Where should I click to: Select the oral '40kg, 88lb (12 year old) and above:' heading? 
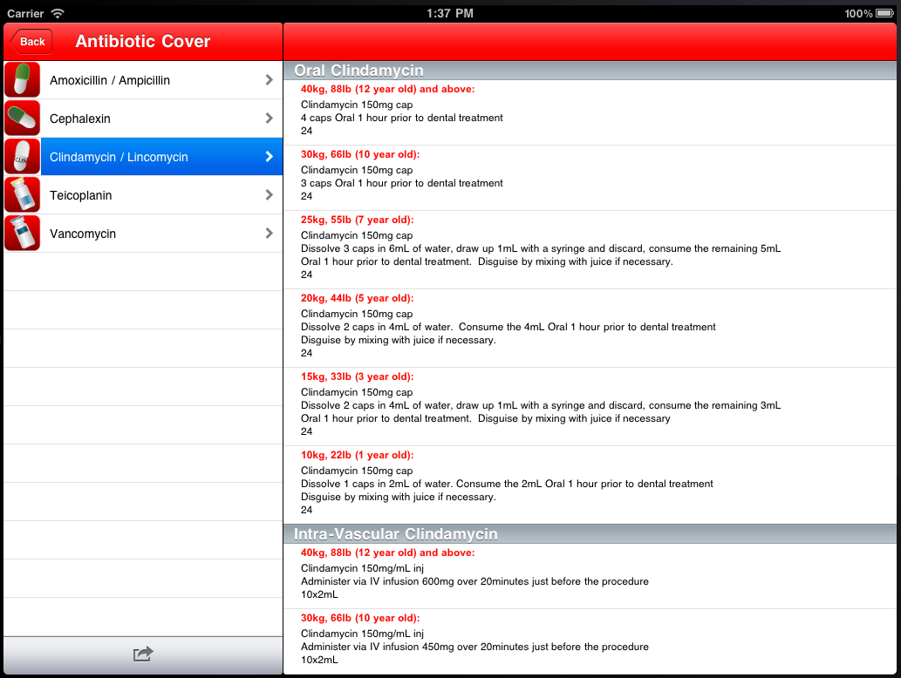(x=388, y=89)
